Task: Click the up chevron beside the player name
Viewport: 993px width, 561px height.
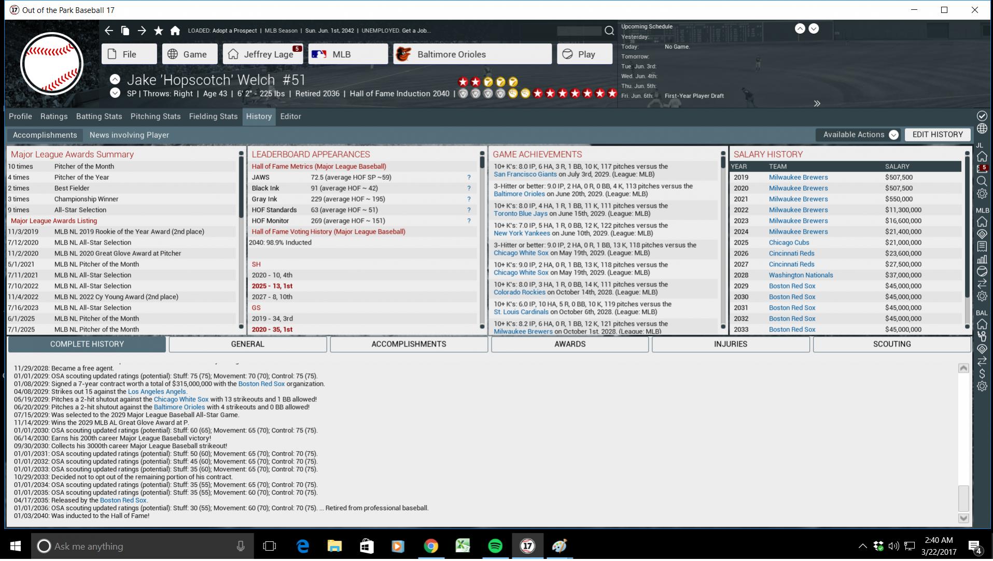Action: pyautogui.click(x=115, y=79)
